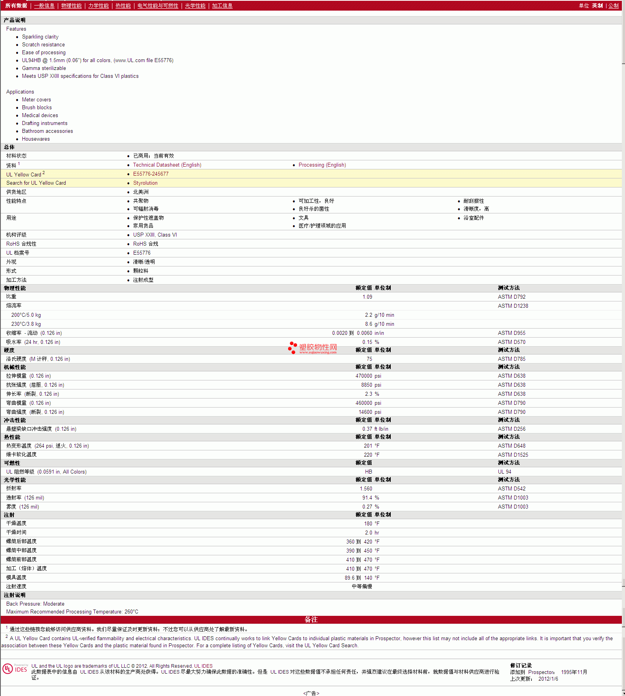Image resolution: width=625 pixels, height=696 pixels.
Task: Switch to the 物理性能 tab
Action: click(71, 6)
